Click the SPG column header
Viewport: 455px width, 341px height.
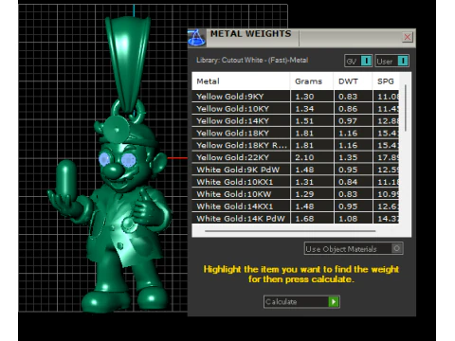click(386, 81)
